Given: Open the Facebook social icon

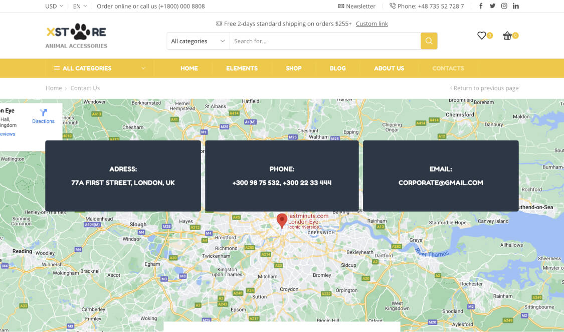Looking at the screenshot, I should [x=481, y=6].
